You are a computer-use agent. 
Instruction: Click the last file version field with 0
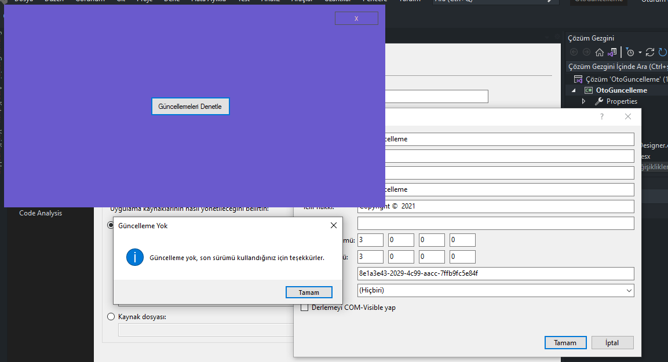pyautogui.click(x=462, y=257)
